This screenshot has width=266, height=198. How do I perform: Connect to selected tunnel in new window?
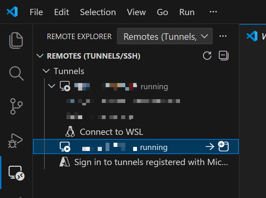(224, 147)
